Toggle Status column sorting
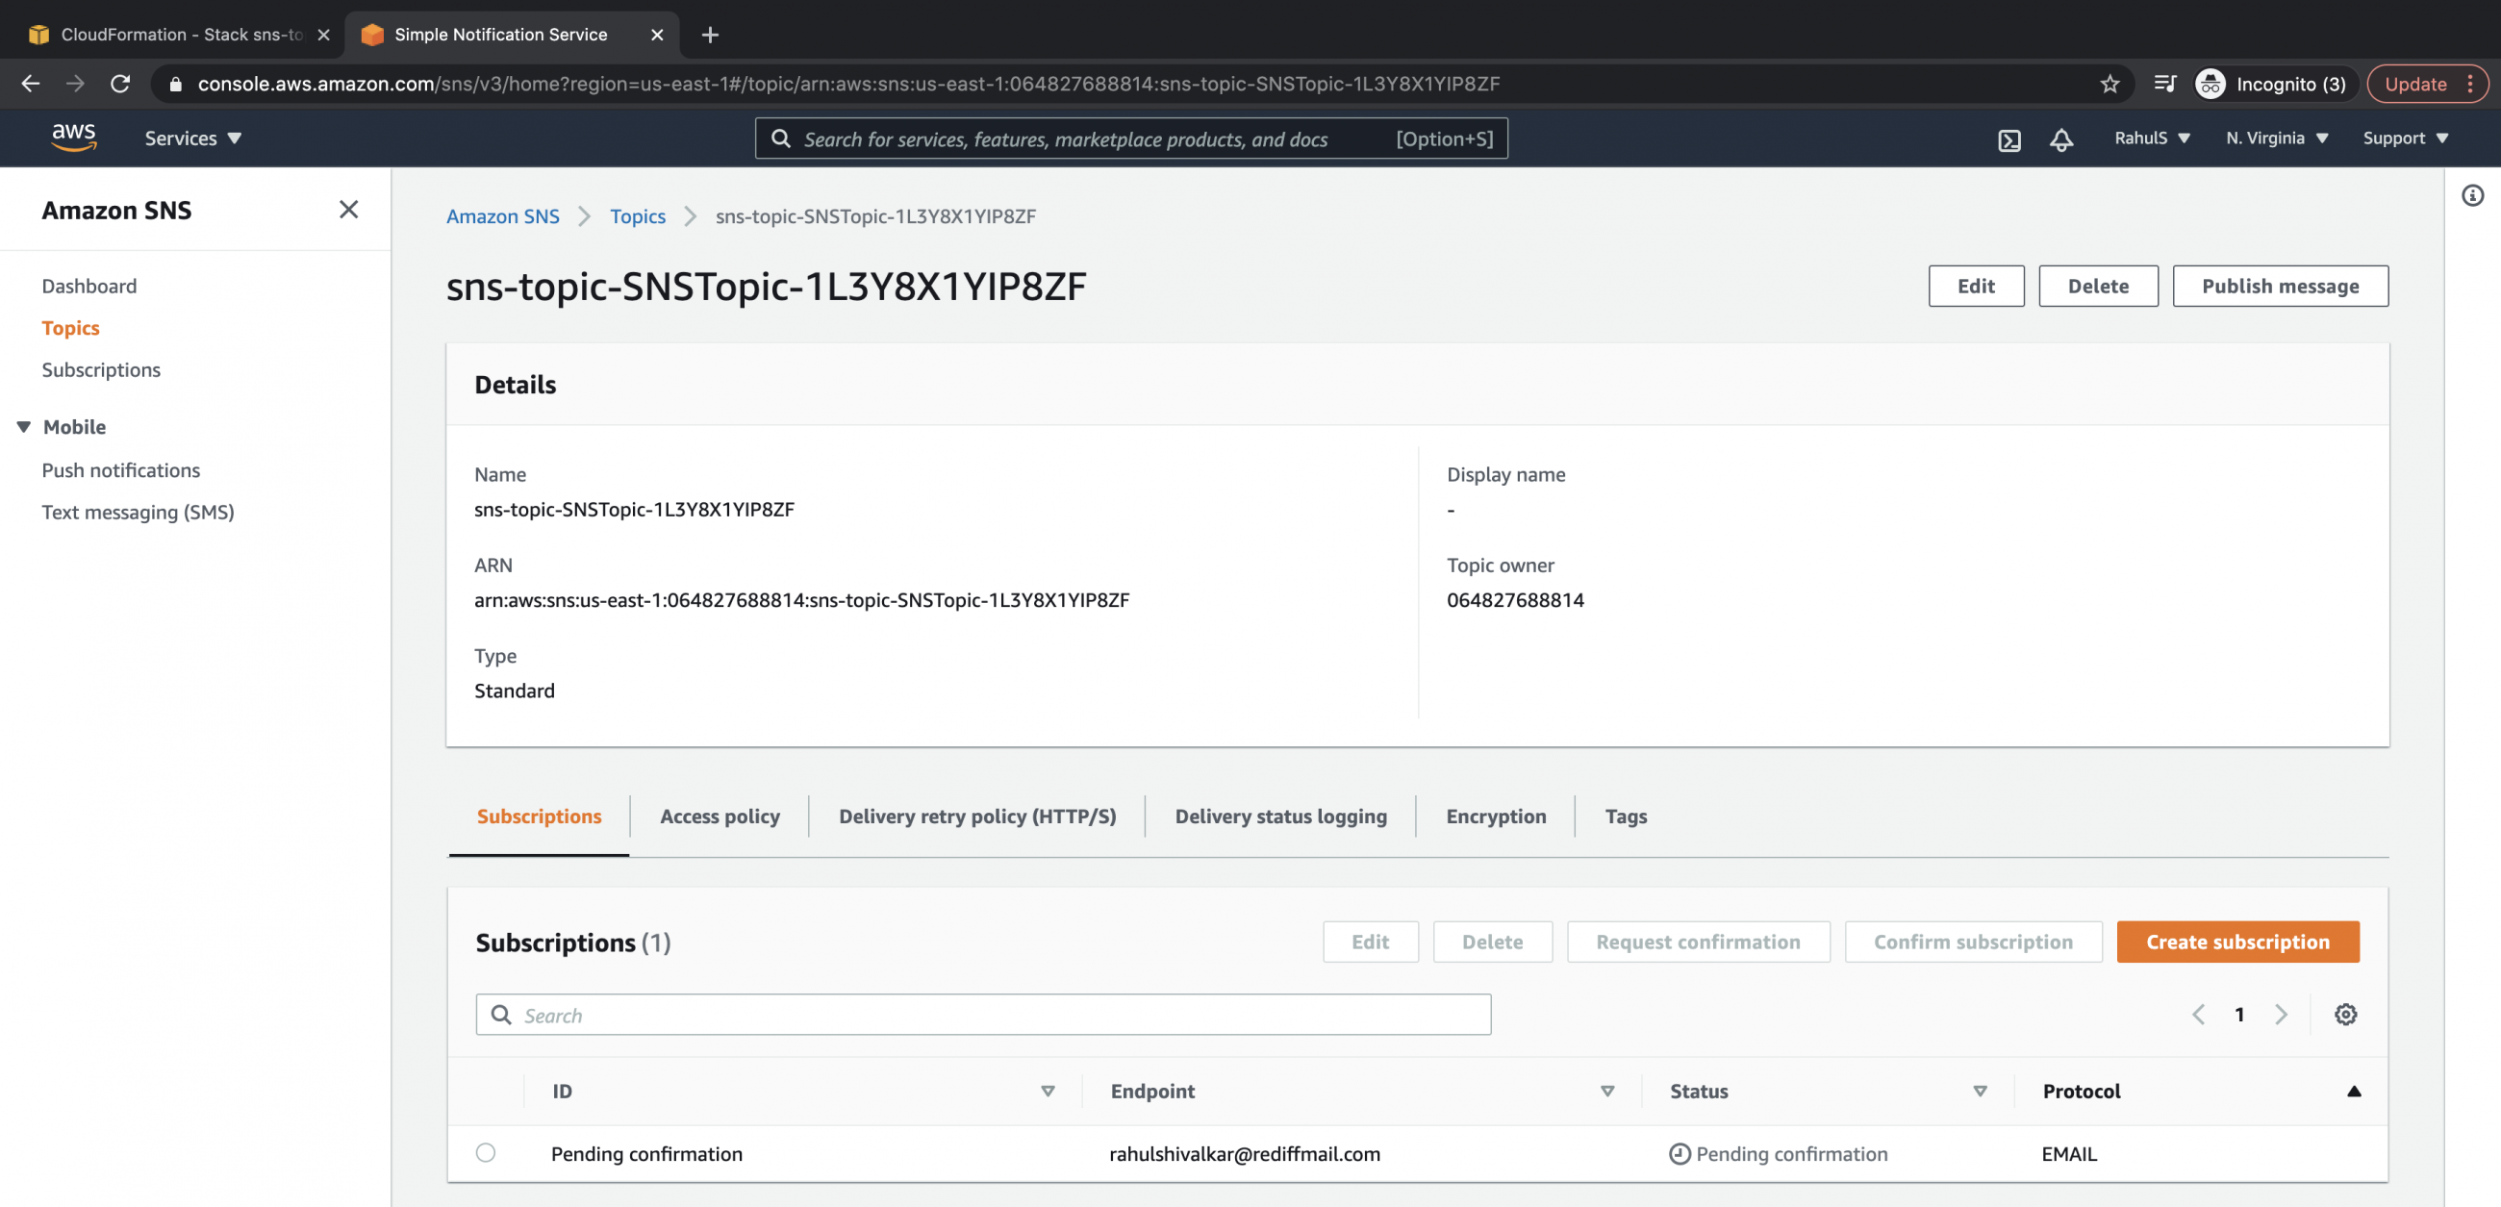Viewport: 2501px width, 1207px height. click(1979, 1091)
